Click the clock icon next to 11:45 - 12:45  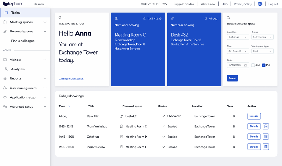pos(145,18)
